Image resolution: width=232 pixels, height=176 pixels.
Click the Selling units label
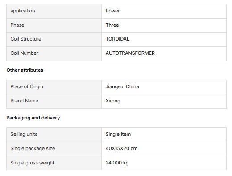pyautogui.click(x=24, y=134)
